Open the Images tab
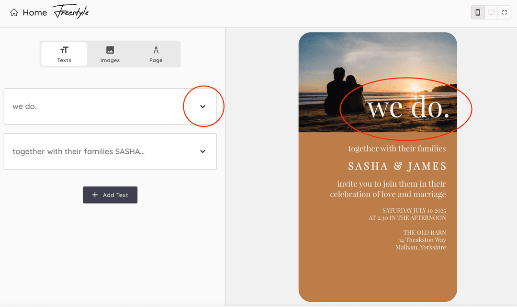This screenshot has width=517, height=307. coord(110,54)
